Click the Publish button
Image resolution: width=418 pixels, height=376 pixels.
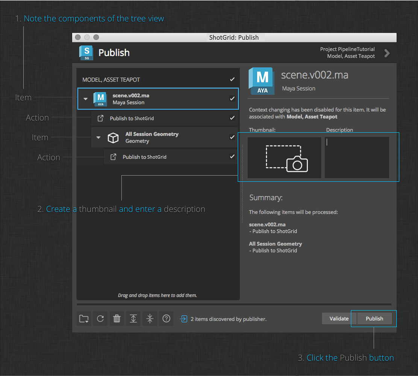[374, 318]
